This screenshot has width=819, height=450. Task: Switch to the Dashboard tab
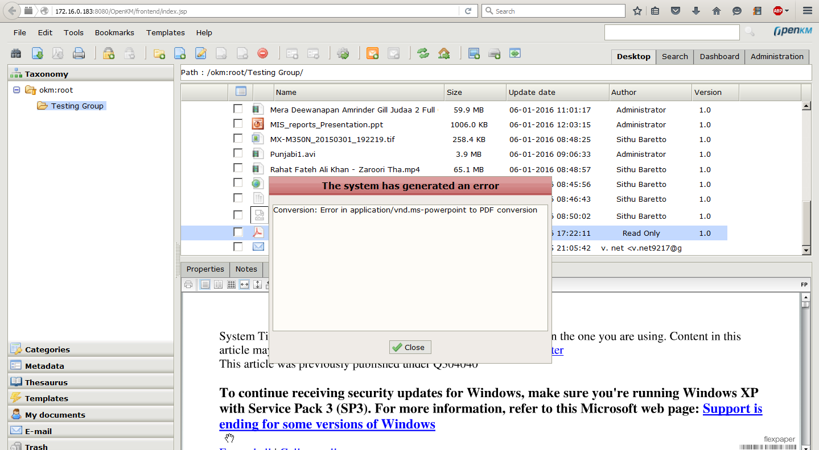coord(719,56)
